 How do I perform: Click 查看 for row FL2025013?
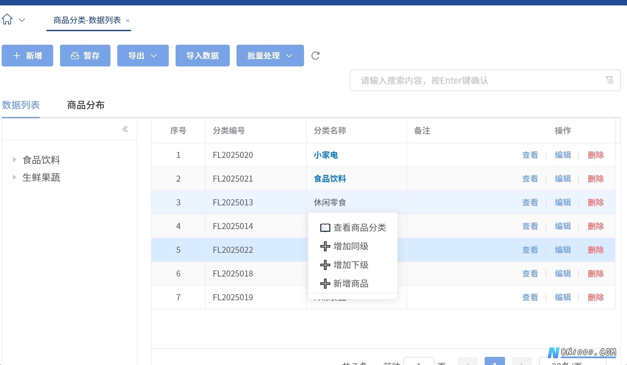(x=530, y=202)
